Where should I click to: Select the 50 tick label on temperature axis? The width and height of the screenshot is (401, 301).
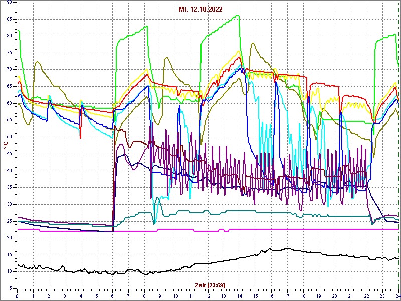(9, 137)
